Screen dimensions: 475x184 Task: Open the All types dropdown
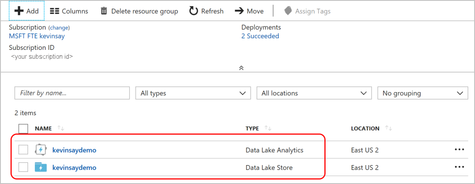click(x=193, y=93)
